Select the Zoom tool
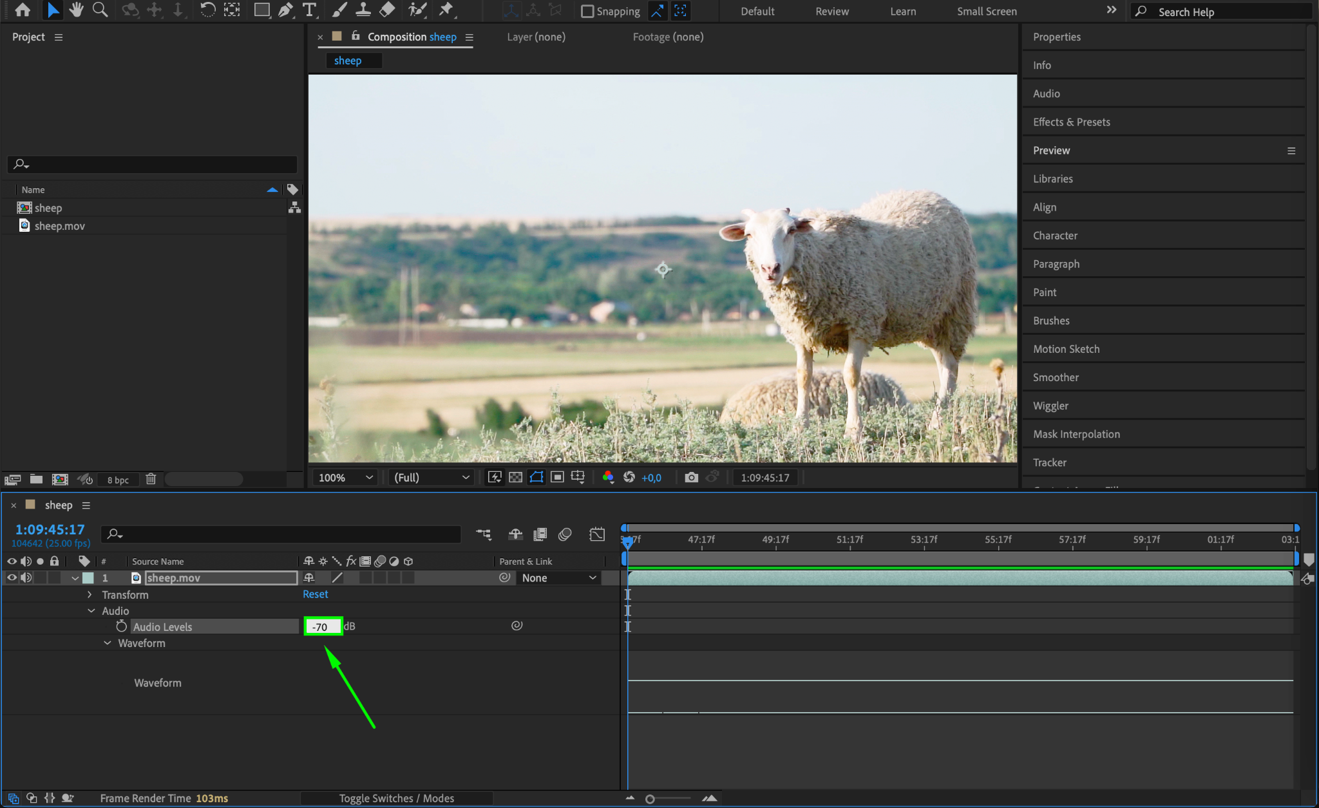 pyautogui.click(x=100, y=10)
